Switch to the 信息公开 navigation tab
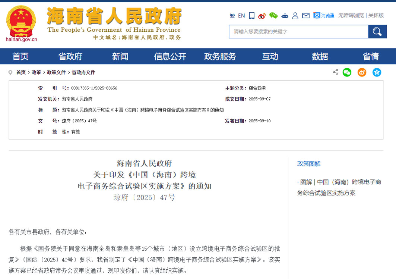The height and width of the screenshot is (279, 396). (x=170, y=56)
